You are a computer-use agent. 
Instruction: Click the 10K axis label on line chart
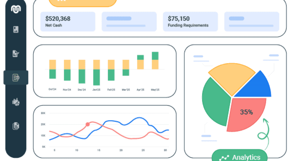coord(43,136)
